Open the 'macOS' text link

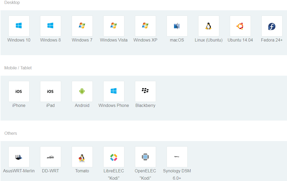tap(177, 40)
